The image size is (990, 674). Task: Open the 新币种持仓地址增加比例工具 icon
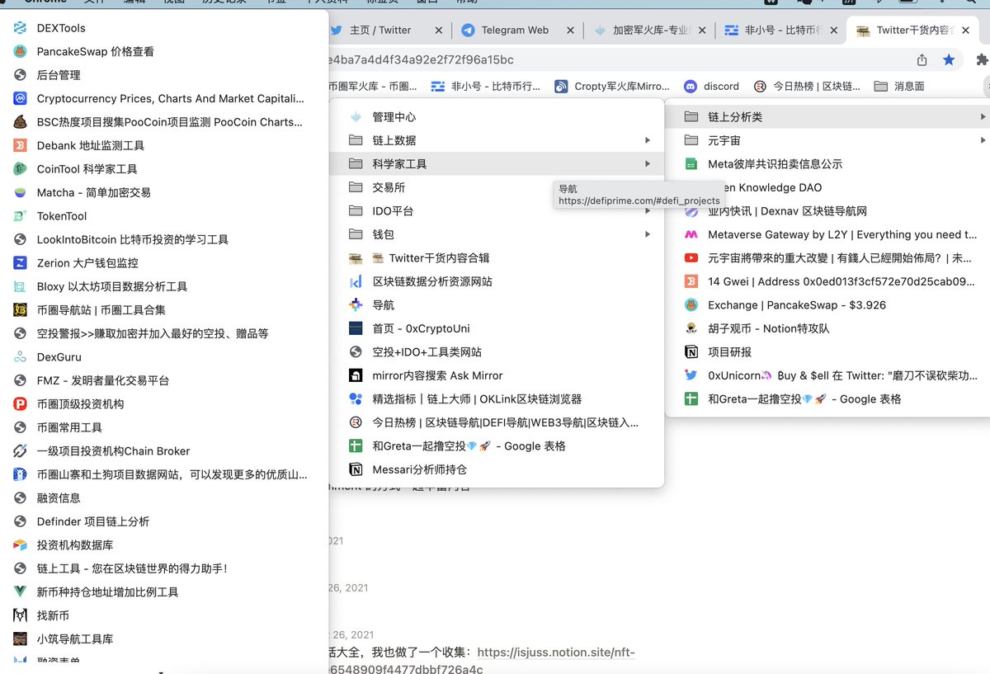click(x=21, y=592)
